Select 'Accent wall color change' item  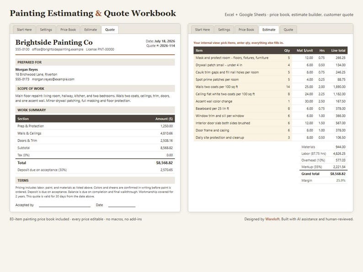pyautogui.click(x=214, y=101)
